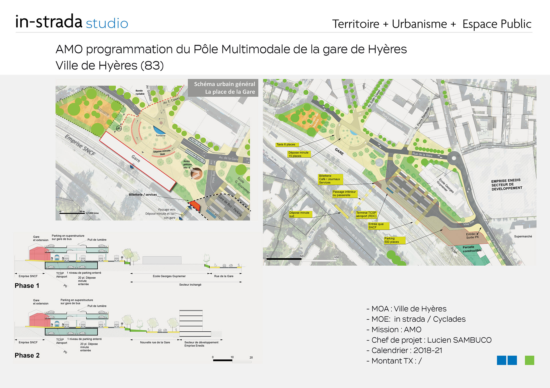This screenshot has height=388, width=550.
Task: Click the roundabout icon on Rue de la Gare
Action: click(453, 158)
